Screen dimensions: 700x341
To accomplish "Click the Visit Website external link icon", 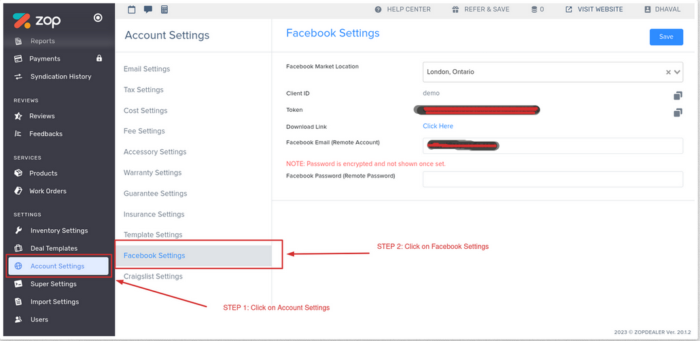I will pos(569,9).
